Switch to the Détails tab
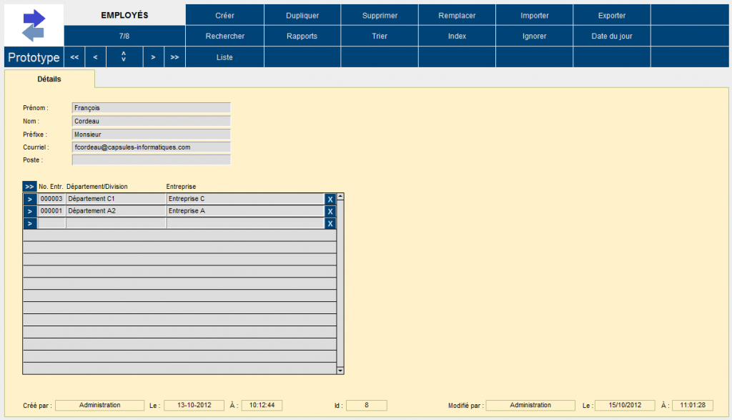 pyautogui.click(x=49, y=79)
